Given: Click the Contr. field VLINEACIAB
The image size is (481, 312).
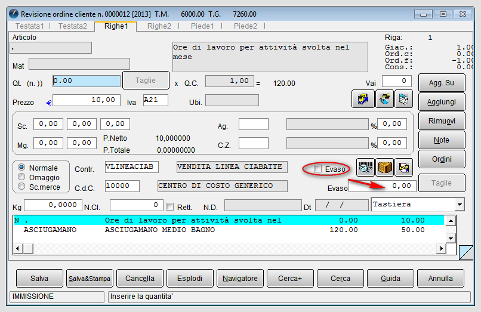Looking at the screenshot, I should (x=132, y=167).
